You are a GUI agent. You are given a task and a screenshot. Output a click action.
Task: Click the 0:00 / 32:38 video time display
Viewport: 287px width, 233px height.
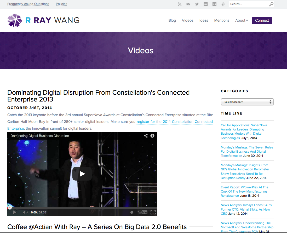pyautogui.click(x=38, y=212)
